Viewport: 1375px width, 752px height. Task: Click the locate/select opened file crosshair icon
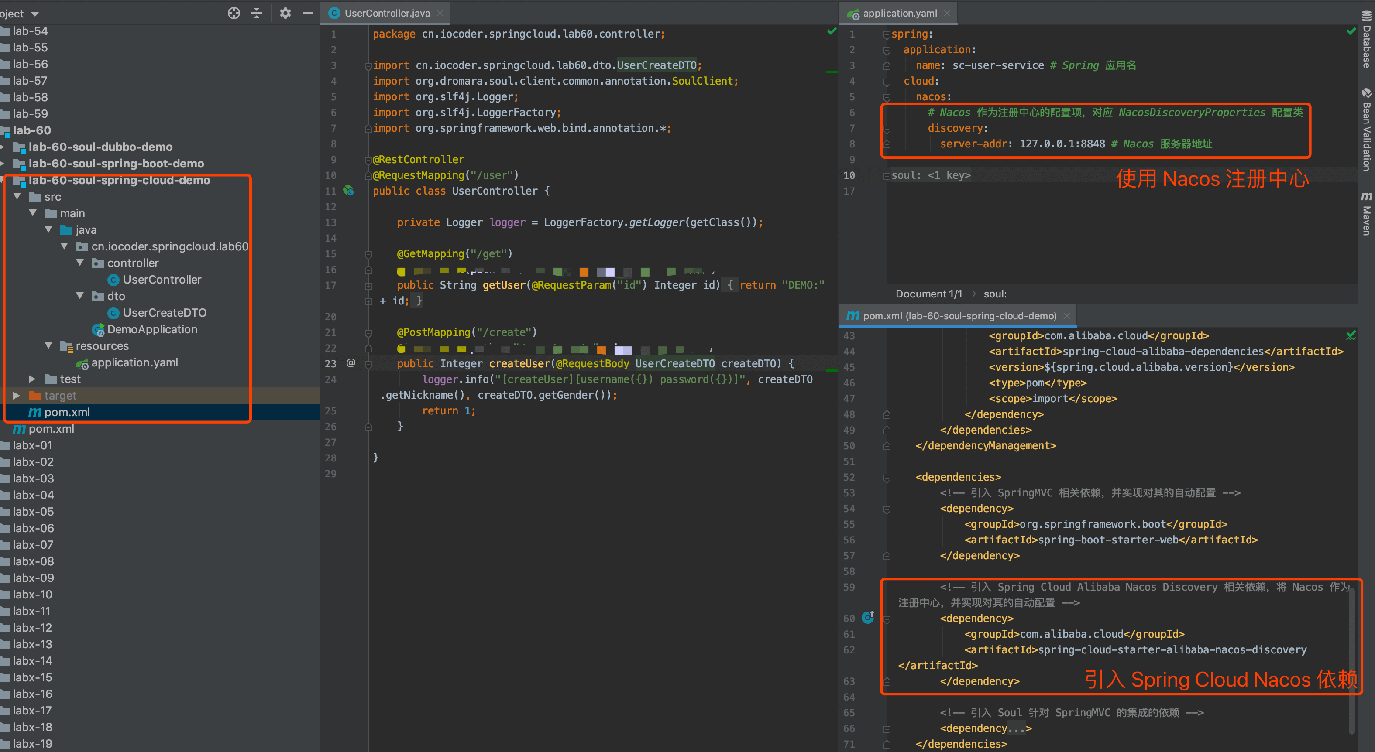coord(234,14)
